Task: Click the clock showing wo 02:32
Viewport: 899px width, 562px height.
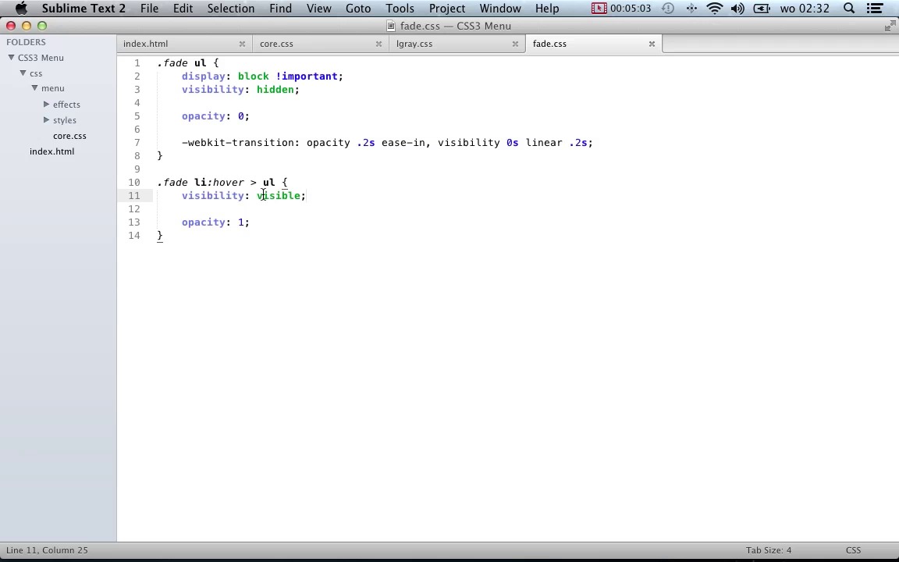Action: pyautogui.click(x=805, y=8)
